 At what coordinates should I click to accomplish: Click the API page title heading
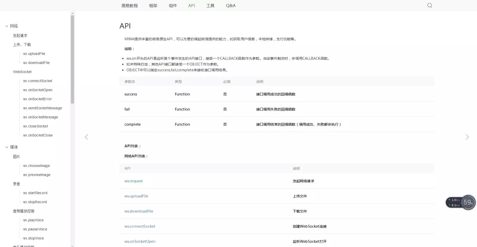(x=125, y=26)
